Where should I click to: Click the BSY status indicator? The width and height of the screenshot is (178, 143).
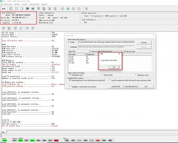(15, 140)
